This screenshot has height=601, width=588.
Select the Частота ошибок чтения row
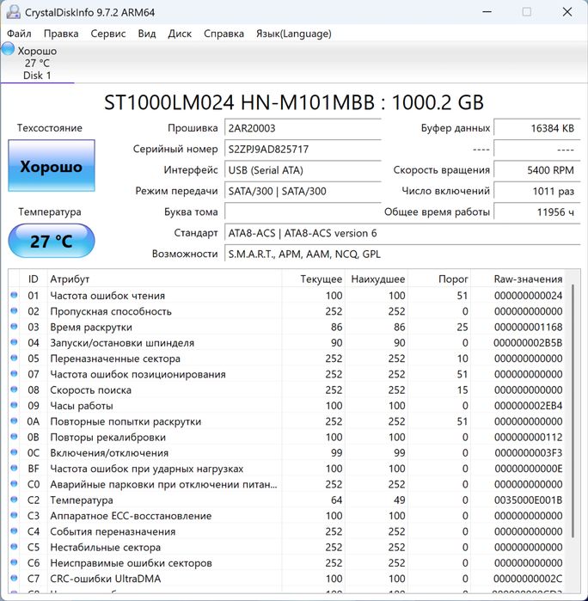(287, 296)
